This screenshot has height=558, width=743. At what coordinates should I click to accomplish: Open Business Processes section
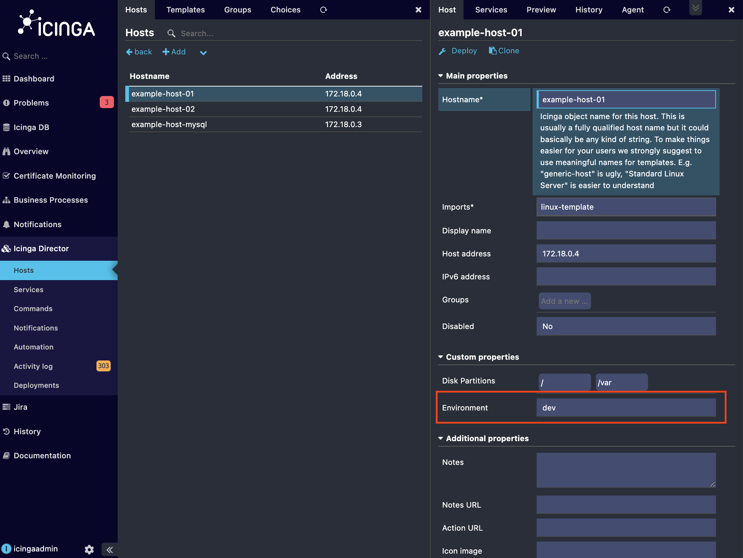50,200
